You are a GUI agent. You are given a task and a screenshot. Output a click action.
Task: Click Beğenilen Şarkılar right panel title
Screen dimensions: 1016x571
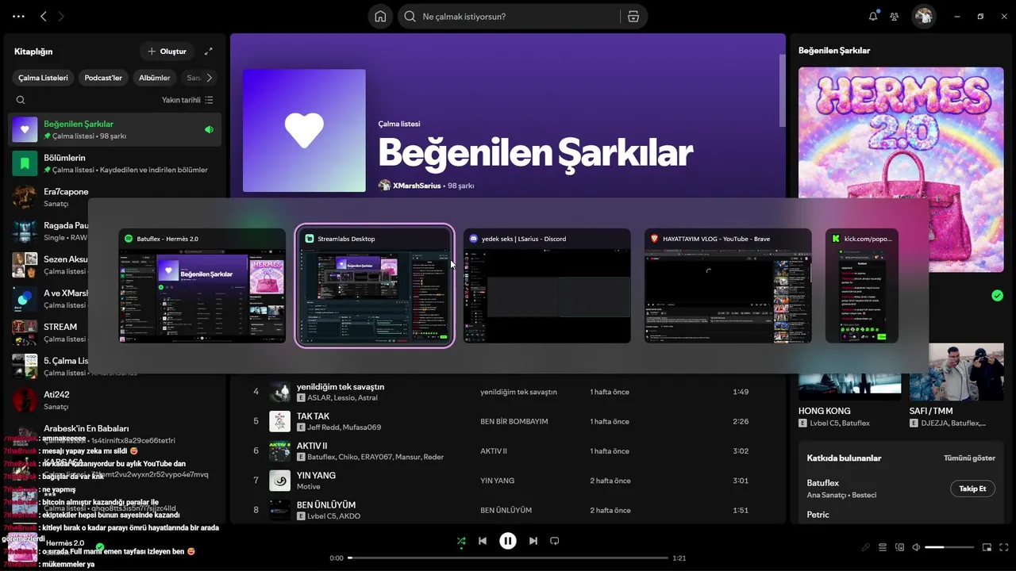[x=834, y=51]
